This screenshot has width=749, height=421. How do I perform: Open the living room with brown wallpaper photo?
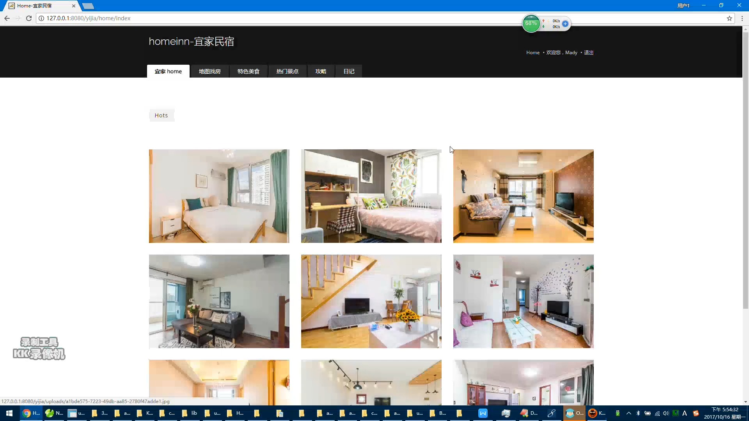point(524,196)
